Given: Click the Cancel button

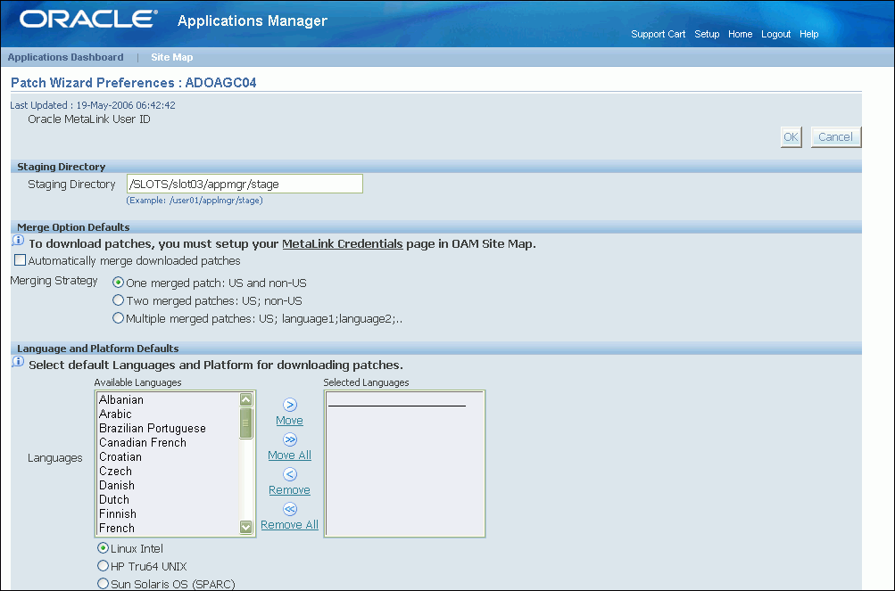Looking at the screenshot, I should click(x=835, y=137).
